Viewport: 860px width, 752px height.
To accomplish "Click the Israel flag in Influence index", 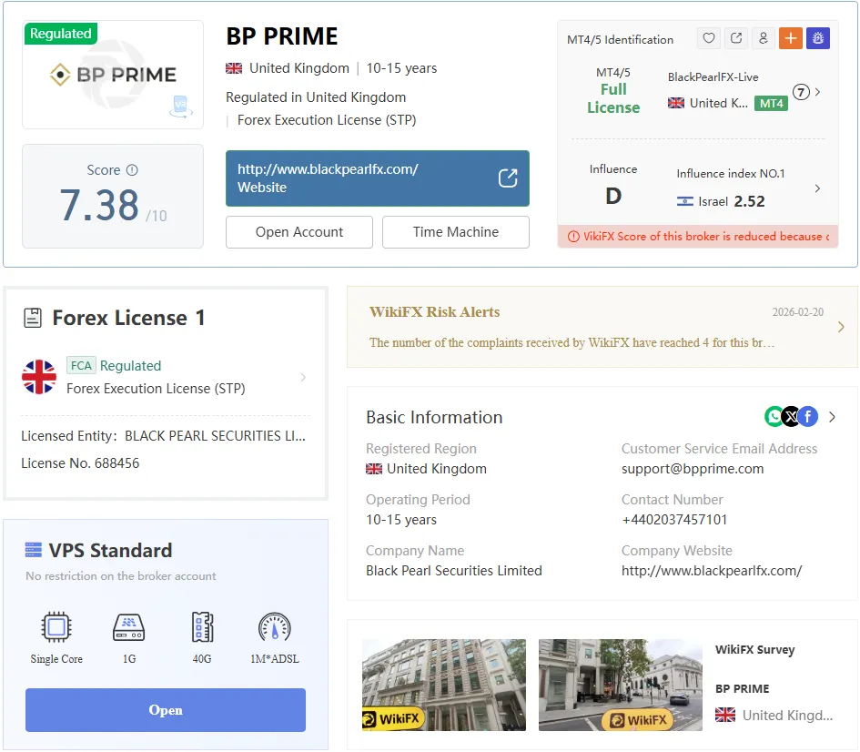I will [x=685, y=201].
